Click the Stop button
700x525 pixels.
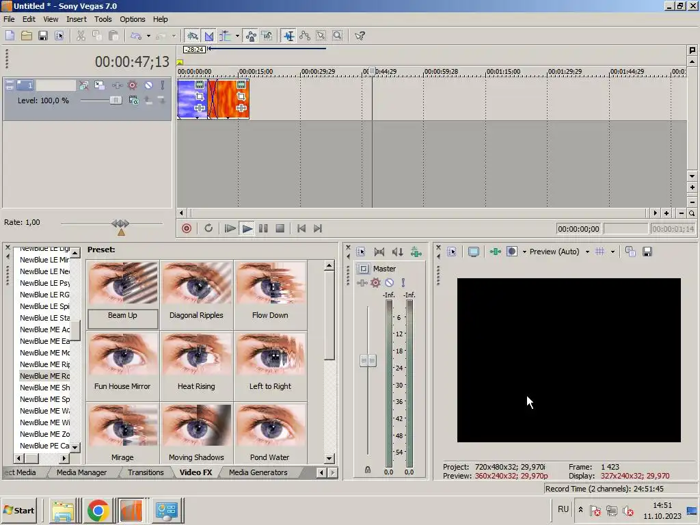click(280, 228)
